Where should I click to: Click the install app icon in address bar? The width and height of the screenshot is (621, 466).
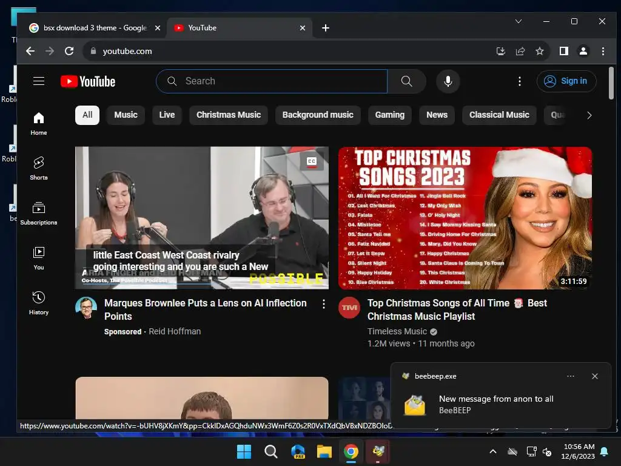point(500,51)
